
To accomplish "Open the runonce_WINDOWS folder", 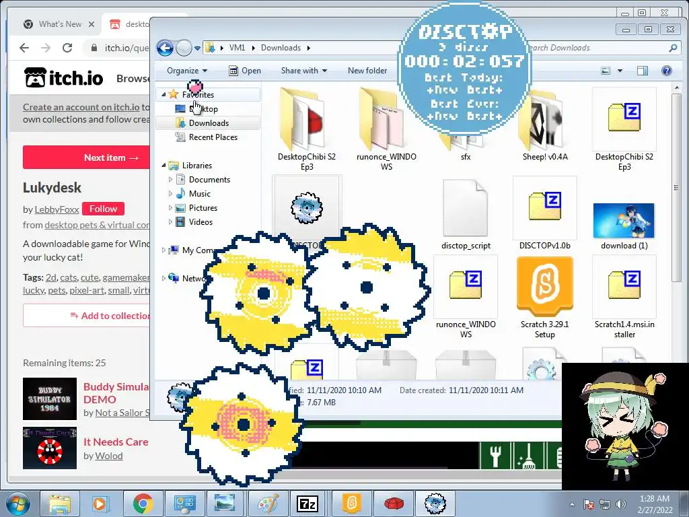I will coord(386,130).
